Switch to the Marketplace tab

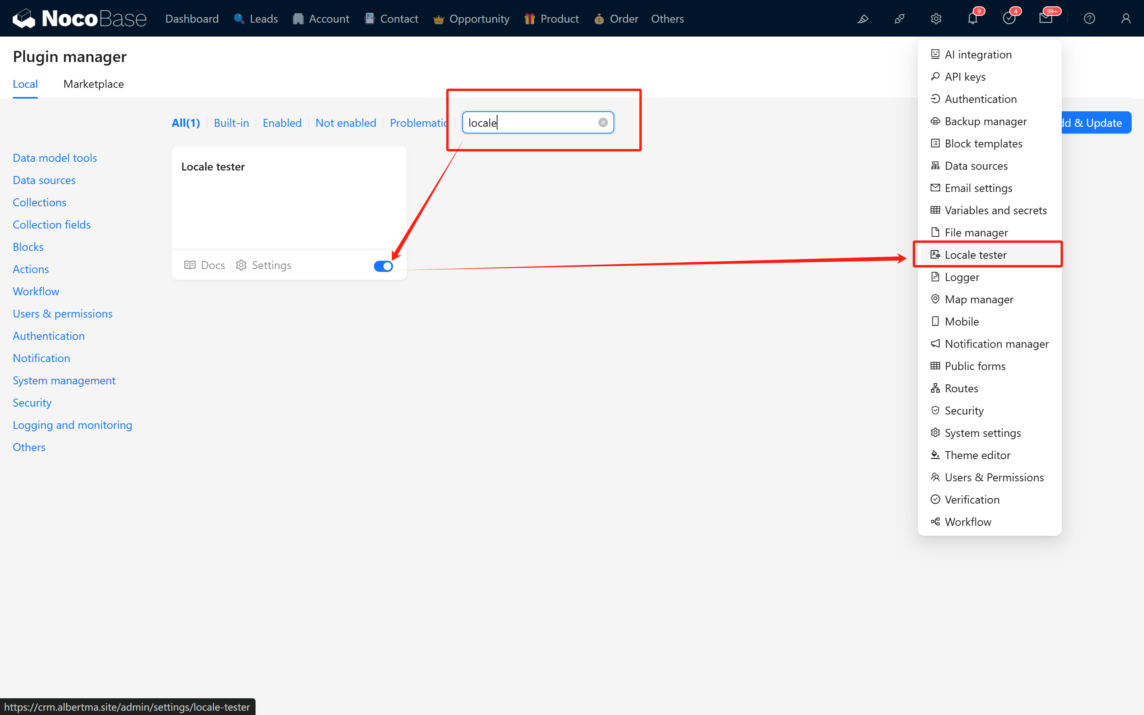click(94, 84)
